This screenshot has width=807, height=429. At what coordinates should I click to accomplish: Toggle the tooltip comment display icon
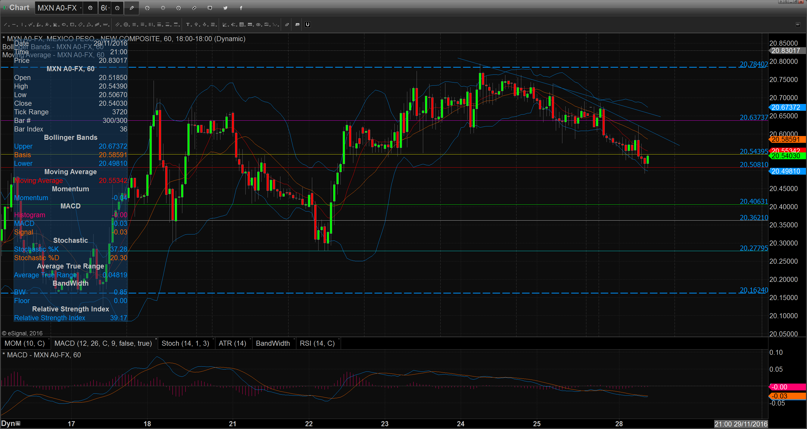point(297,24)
